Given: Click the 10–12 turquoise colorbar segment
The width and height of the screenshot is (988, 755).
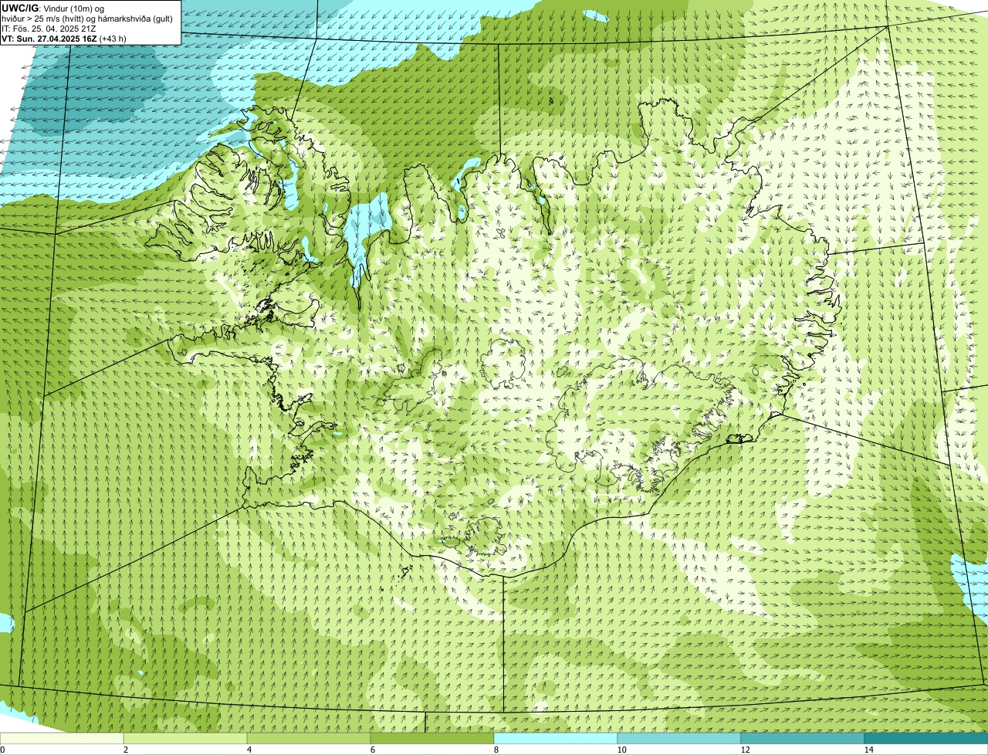Looking at the screenshot, I should coord(679,738).
